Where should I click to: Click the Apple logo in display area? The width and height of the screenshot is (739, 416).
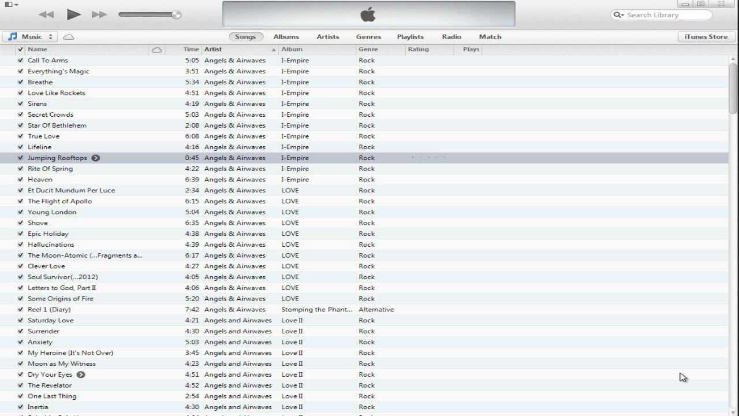coord(368,14)
